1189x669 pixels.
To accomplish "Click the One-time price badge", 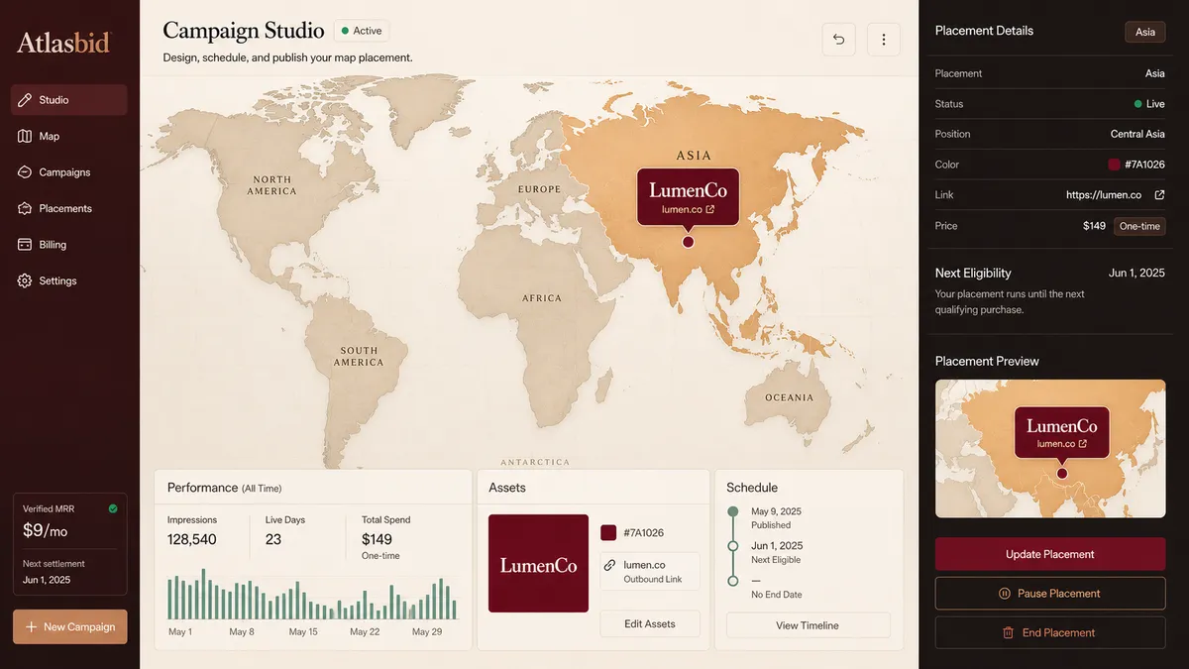I will click(1139, 226).
